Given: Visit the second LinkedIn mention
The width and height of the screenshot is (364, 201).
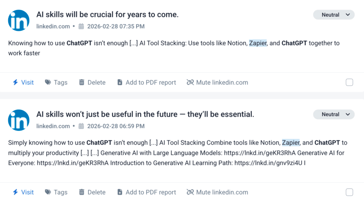Looking at the screenshot, I should tap(23, 192).
